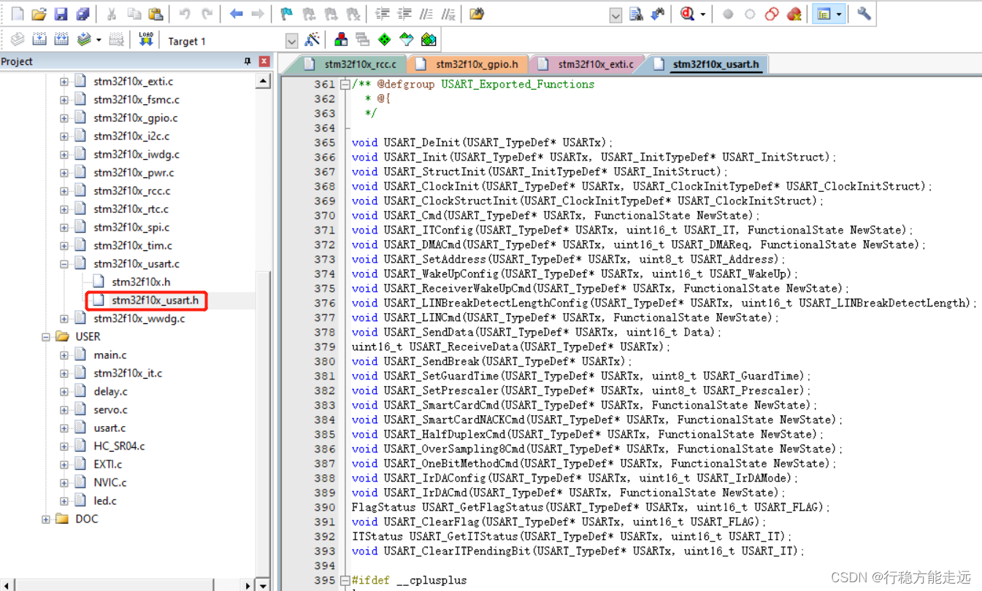Disable all breakpoints double-circle icon
Screen dimensions: 982x591
tap(772, 14)
